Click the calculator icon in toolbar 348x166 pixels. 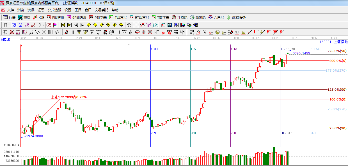tap(170, 25)
